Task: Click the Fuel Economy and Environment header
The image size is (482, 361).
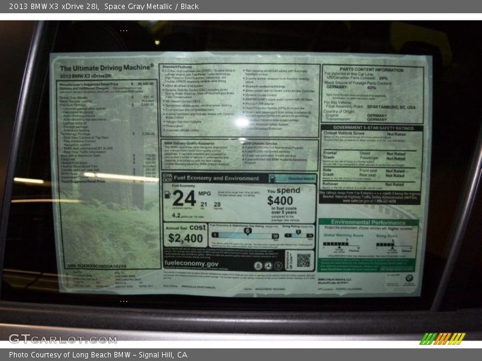Action: point(216,178)
